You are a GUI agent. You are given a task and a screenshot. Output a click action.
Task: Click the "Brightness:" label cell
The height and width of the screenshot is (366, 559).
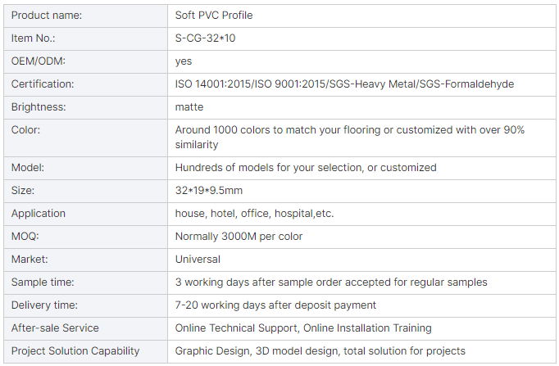tap(39, 107)
